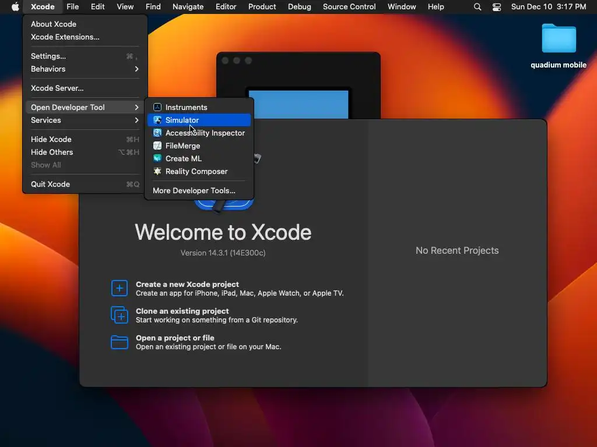Select the Behaviors menu item

tap(85, 69)
